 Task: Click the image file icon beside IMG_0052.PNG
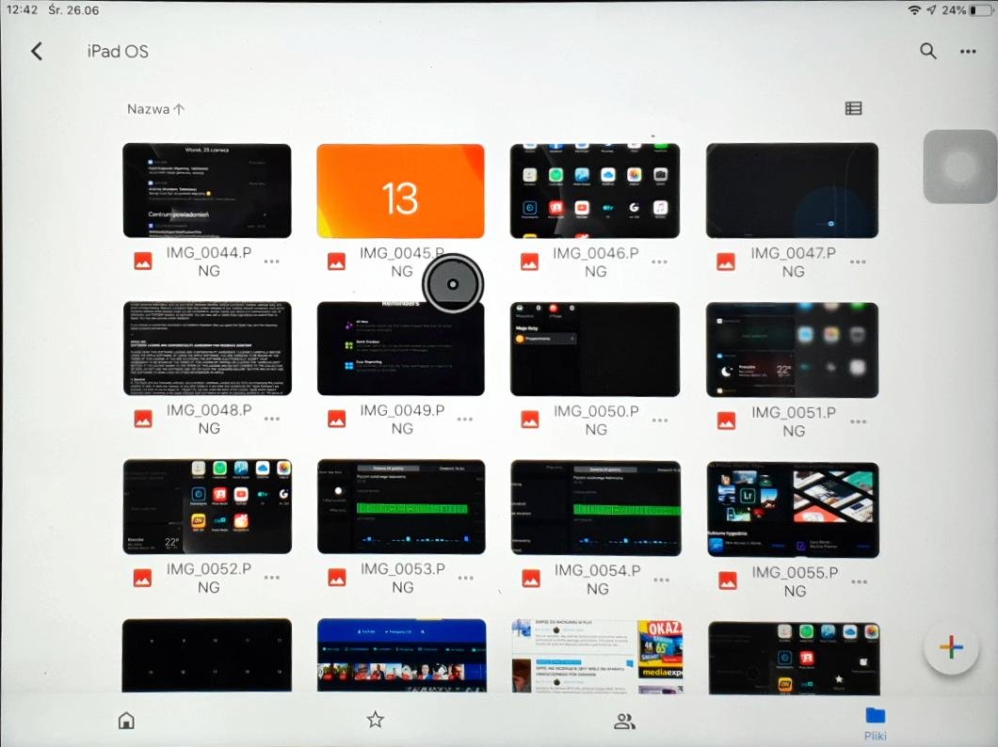pos(143,578)
